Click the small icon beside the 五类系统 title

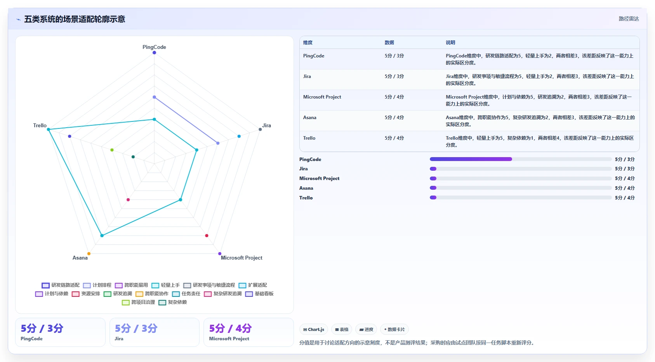coord(19,19)
